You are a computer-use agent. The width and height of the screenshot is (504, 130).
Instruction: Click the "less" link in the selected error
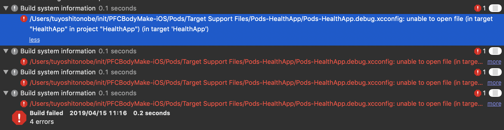[x=34, y=40]
